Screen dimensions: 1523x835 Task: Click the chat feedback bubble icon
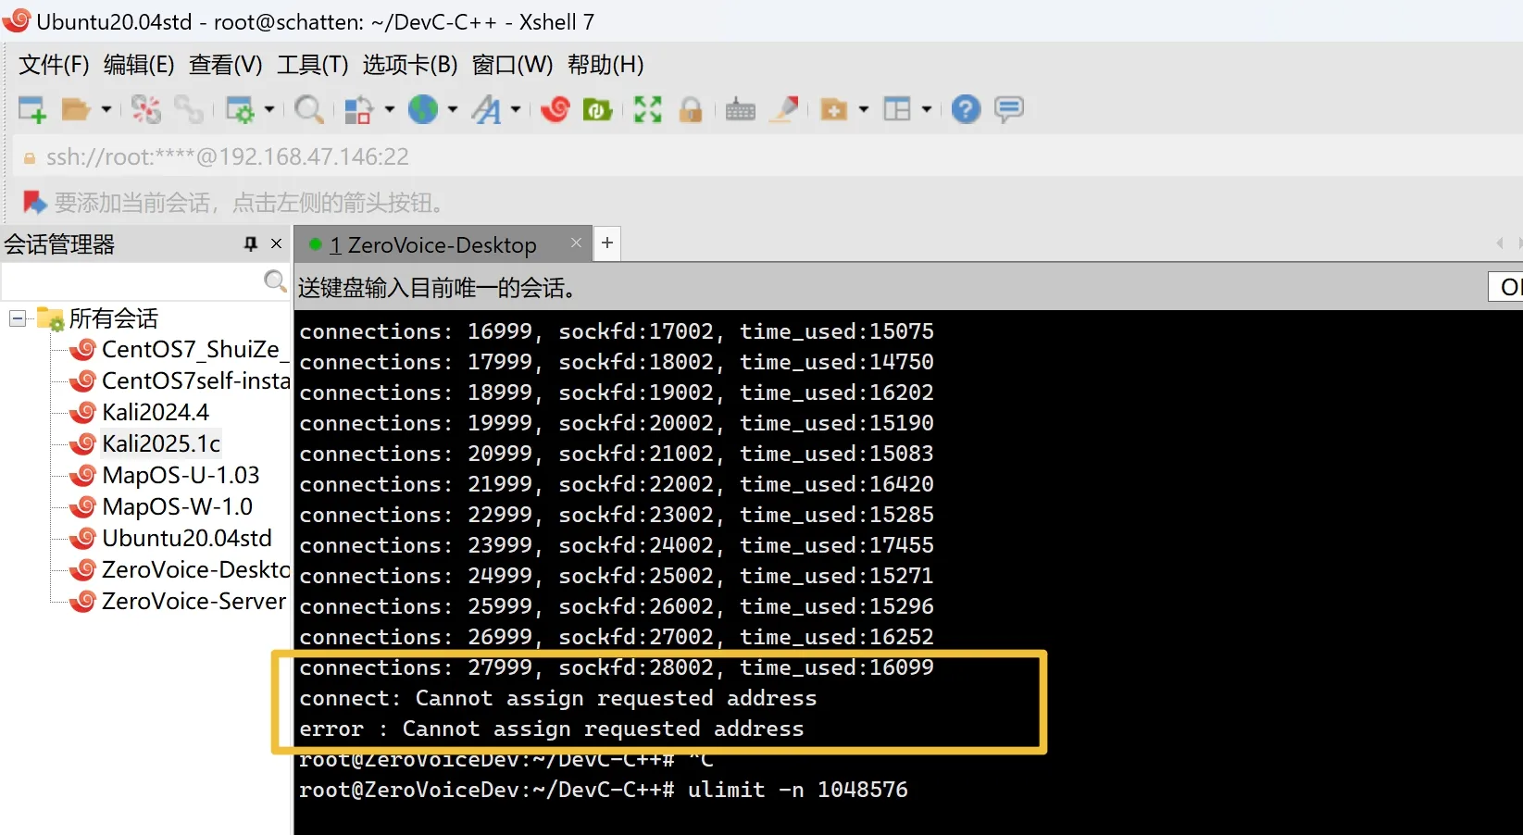point(1008,110)
